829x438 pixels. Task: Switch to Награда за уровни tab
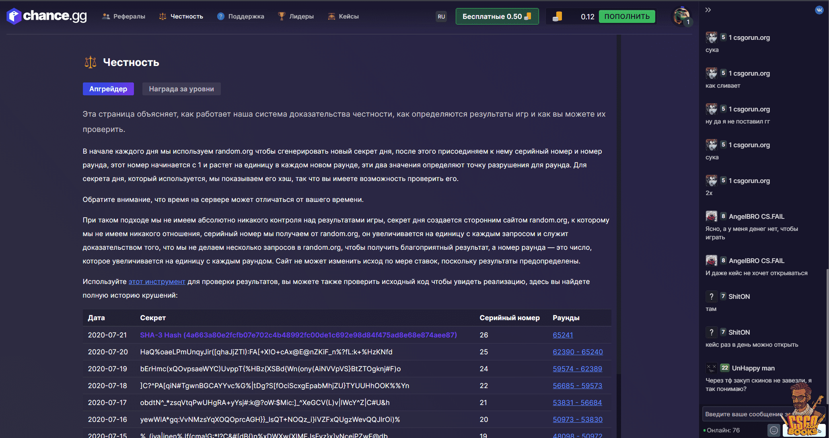point(181,89)
